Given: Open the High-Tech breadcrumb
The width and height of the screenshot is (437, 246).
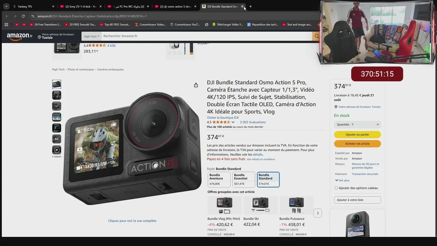Looking at the screenshot, I should pos(58,69).
